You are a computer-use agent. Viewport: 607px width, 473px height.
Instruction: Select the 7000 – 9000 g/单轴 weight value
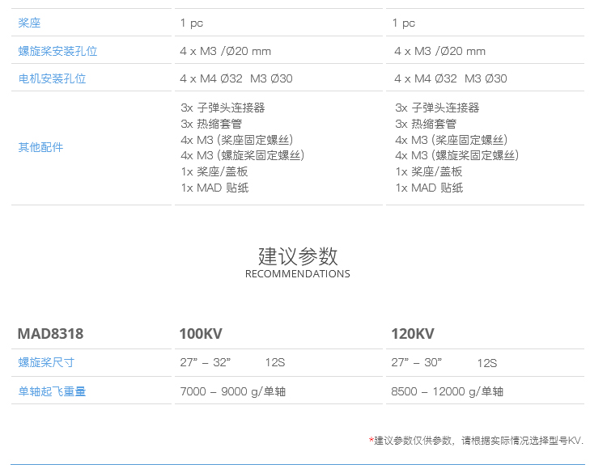[x=232, y=391]
